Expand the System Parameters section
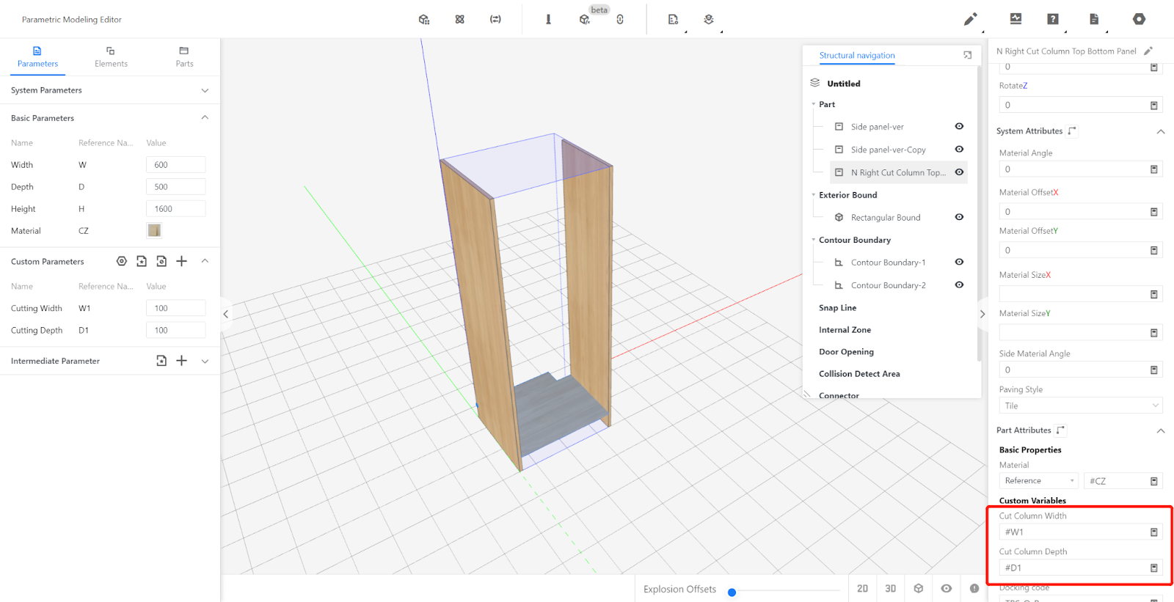Image resolution: width=1174 pixels, height=602 pixels. tap(205, 90)
